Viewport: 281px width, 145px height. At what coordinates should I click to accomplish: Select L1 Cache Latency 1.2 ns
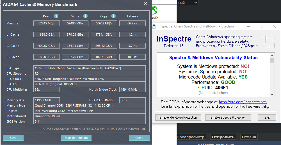pyautogui.click(x=132, y=34)
